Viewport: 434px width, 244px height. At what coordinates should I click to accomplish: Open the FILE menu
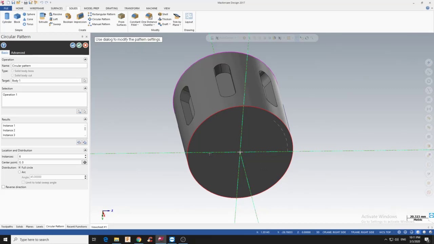(x=6, y=8)
